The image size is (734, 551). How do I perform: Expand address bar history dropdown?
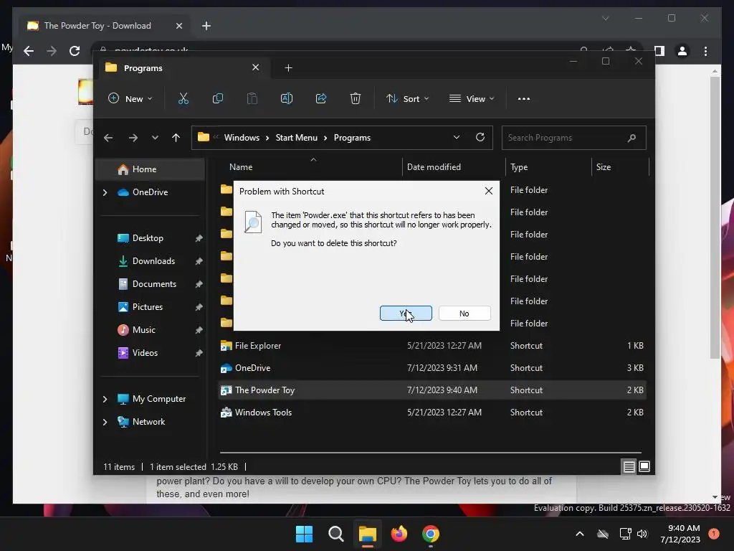pyautogui.click(x=457, y=137)
